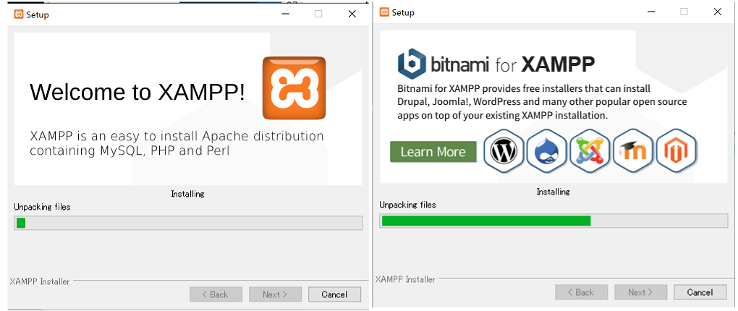This screenshot has width=738, height=311.
Task: Click 'XAMPP is an easy to install' description
Action: pos(177,143)
